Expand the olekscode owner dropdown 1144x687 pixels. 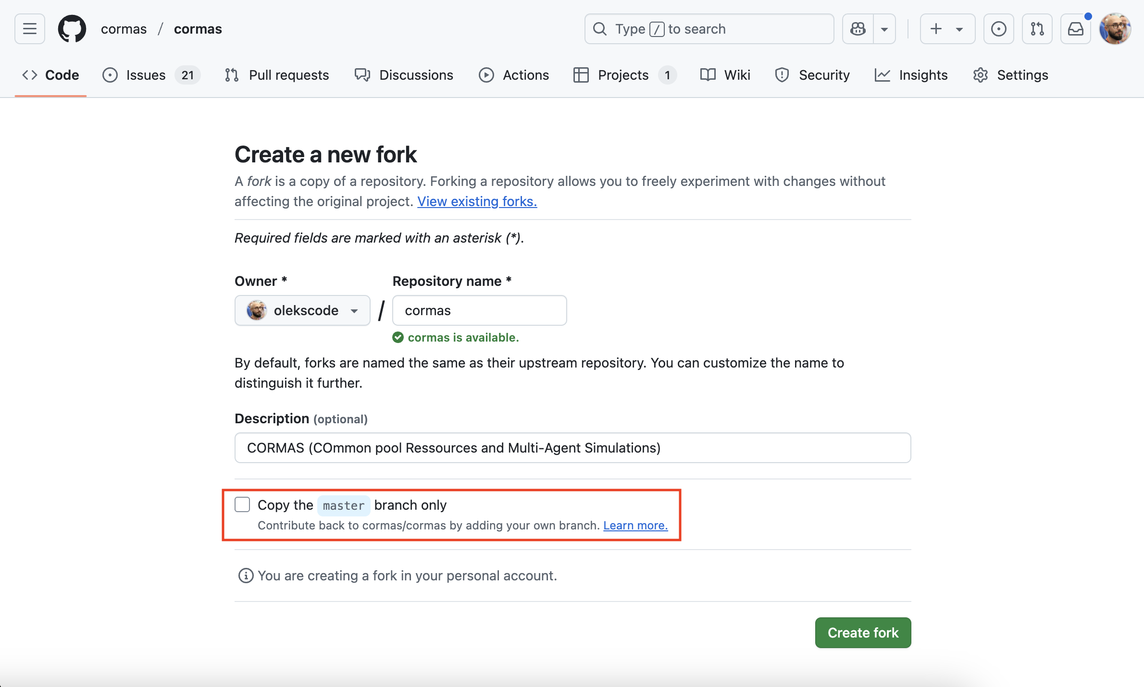coord(302,310)
